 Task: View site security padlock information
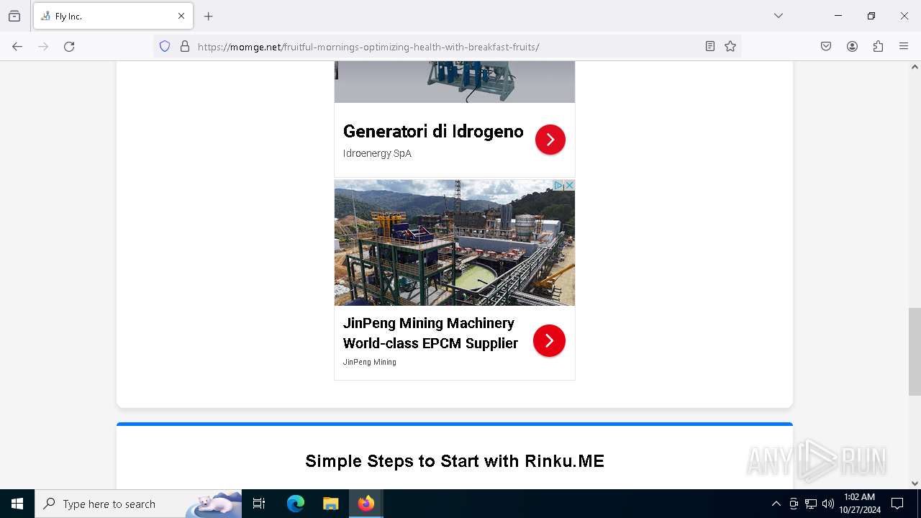[185, 47]
